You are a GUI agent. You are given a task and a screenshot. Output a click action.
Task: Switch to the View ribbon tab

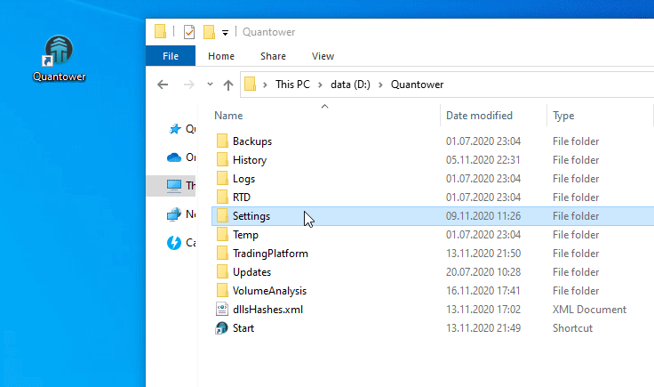coord(323,56)
